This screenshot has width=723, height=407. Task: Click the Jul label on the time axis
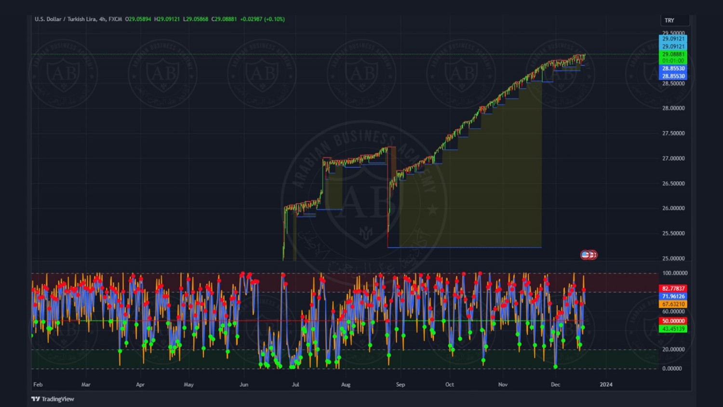295,384
